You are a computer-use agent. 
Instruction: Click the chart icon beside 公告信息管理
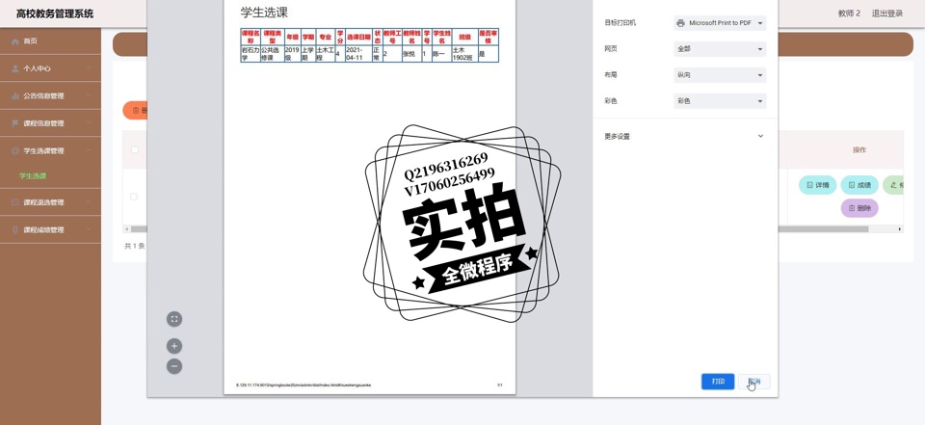click(14, 96)
